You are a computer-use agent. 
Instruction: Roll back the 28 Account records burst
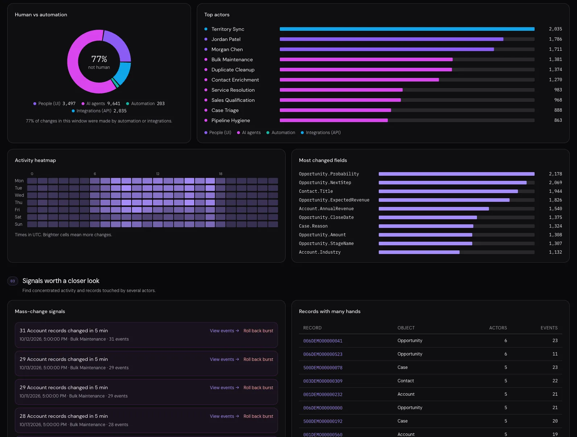258,416
